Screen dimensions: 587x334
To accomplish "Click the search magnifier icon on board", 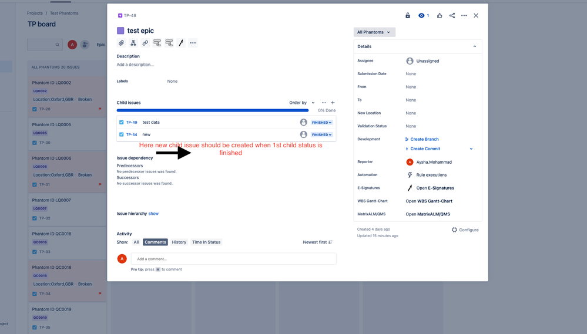I will coord(57,45).
